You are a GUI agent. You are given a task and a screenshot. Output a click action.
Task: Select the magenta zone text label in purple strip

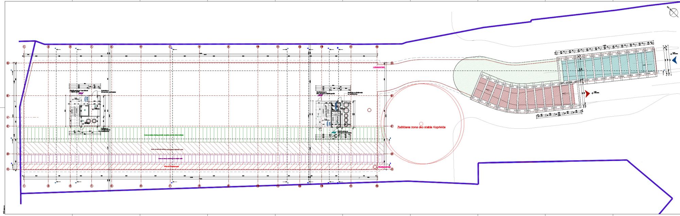170,158
